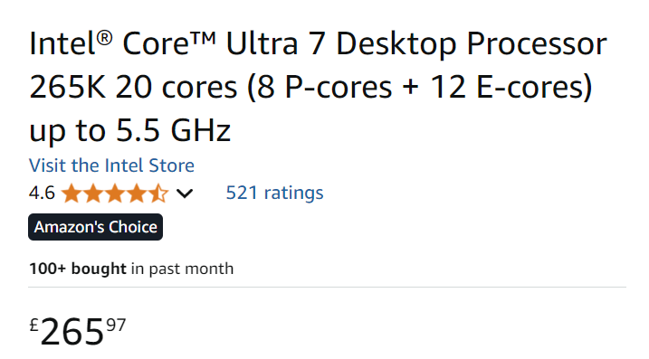Viewport: 649px width, 359px height.
Task: Click the first orange rating star
Action: 72,194
